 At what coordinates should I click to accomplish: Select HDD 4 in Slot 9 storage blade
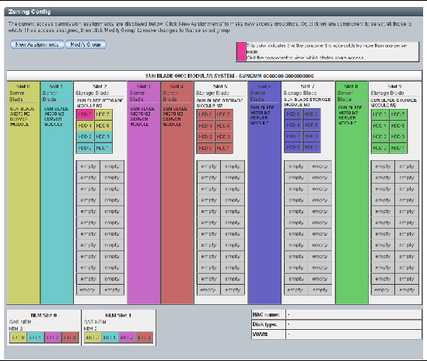click(x=380, y=125)
